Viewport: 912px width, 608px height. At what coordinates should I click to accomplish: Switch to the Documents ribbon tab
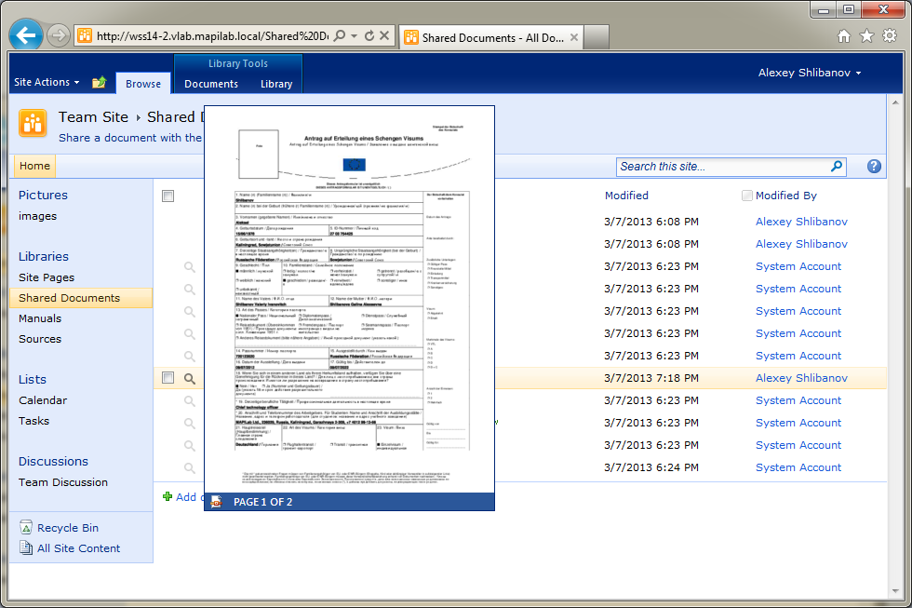[211, 84]
